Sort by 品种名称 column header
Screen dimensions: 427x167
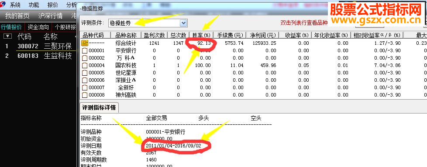(126, 35)
